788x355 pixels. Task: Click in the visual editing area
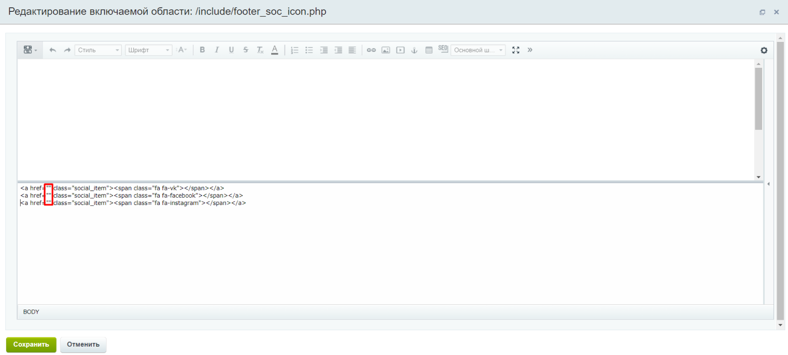coord(386,120)
